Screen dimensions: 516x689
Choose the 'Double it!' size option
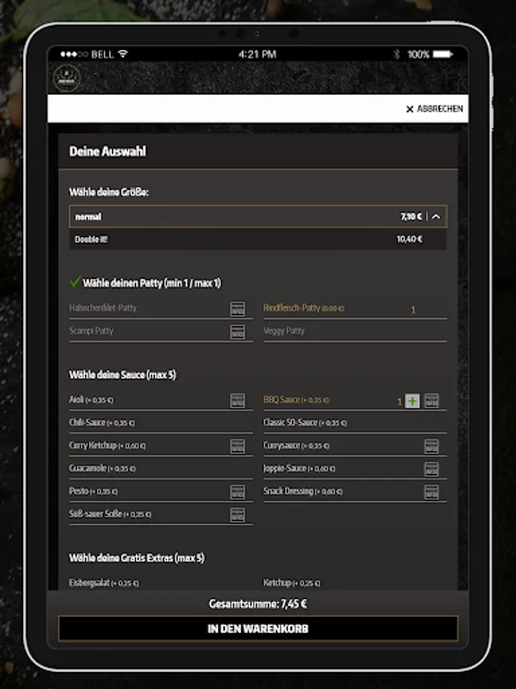click(x=258, y=240)
